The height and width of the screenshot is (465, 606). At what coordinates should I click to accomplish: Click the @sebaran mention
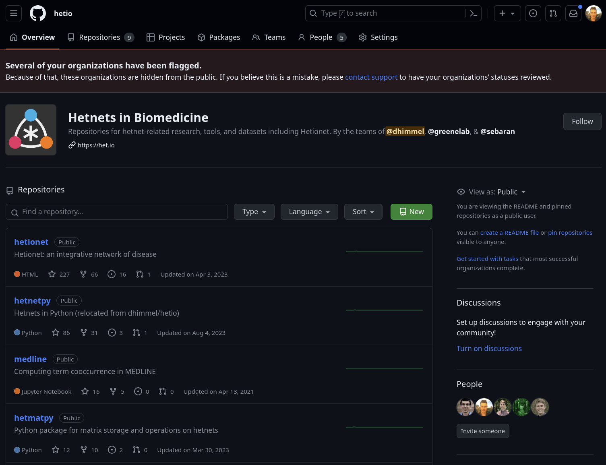coord(498,131)
